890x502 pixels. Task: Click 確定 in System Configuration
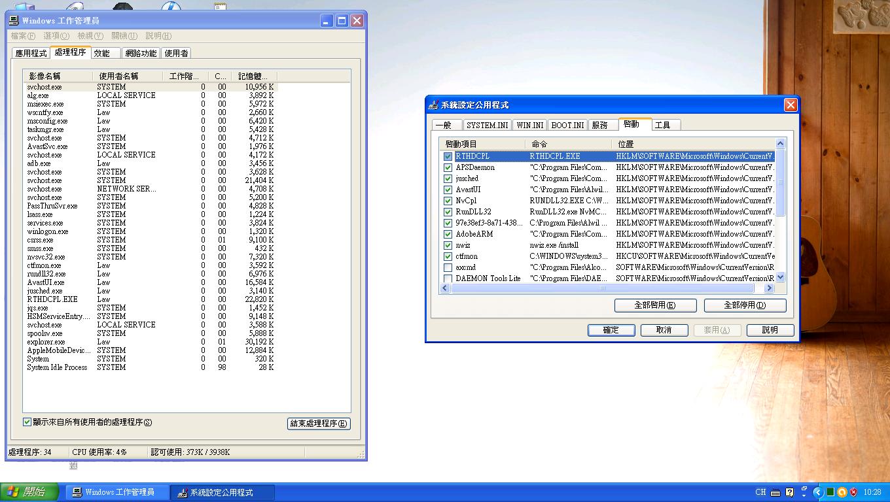611,330
